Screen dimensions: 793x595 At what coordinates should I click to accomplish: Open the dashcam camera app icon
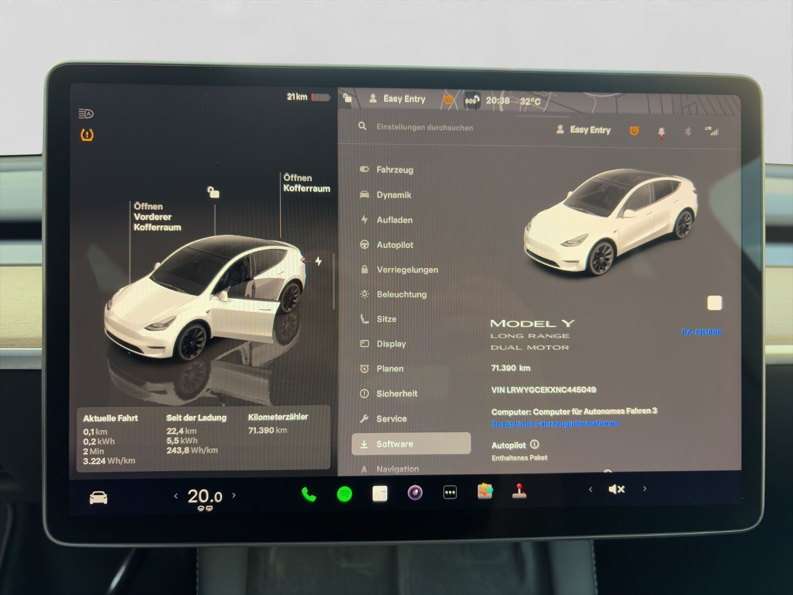tap(415, 493)
